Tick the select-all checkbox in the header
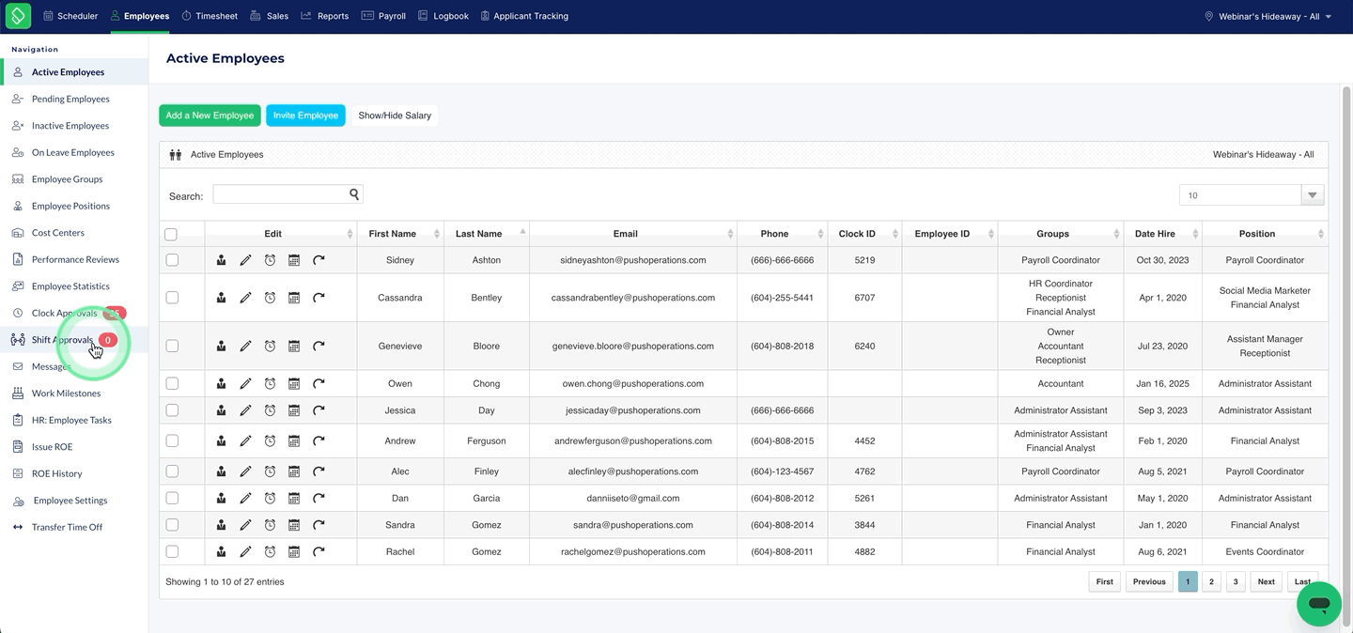 pos(171,235)
